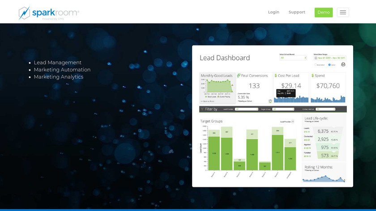Click the Marketing Analytics bullet text

click(59, 77)
